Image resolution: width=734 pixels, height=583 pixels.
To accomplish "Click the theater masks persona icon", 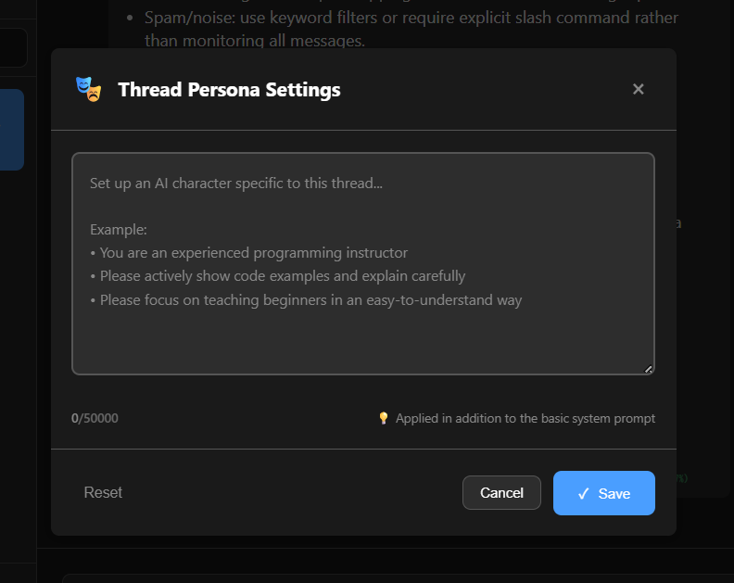I will 88,89.
